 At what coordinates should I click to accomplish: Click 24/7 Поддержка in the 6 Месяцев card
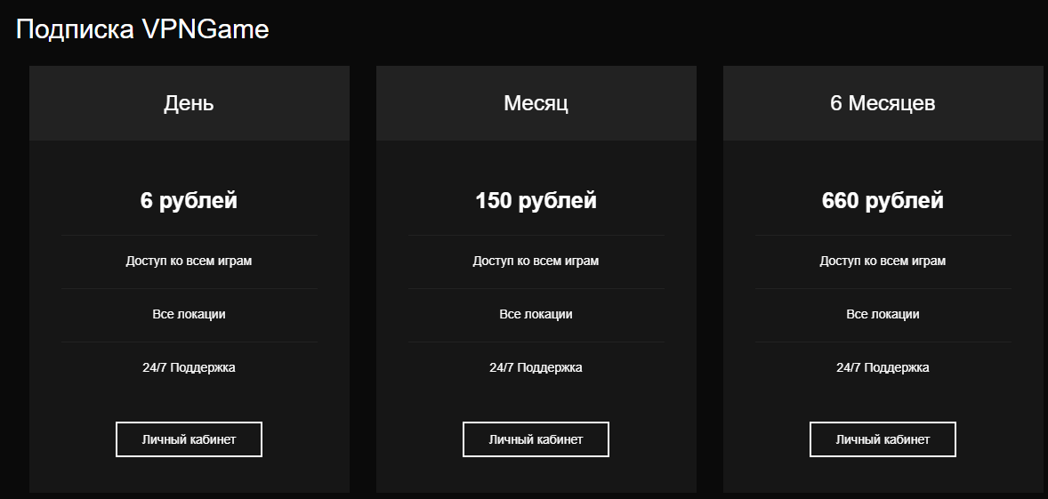tap(883, 367)
